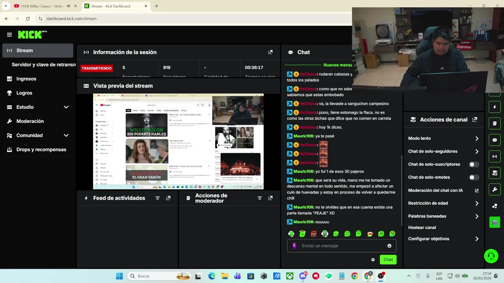Open the Windows Start menu
The image size is (504, 283).
coord(119,276)
